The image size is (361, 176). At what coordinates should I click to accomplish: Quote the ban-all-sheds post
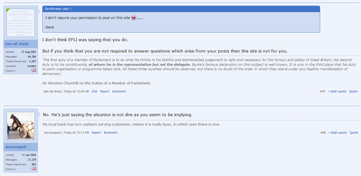tap(353, 91)
